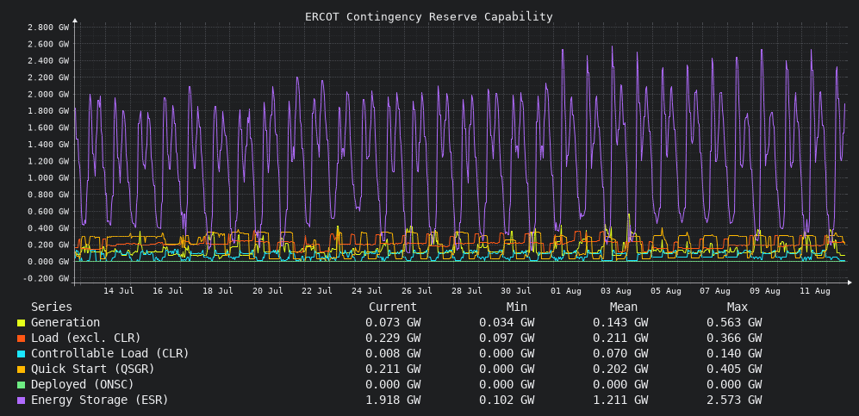The image size is (859, 416).
Task: Click the 30 Jul x-axis date label
Action: tap(517, 291)
